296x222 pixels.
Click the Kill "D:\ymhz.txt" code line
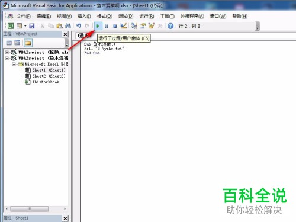[104, 49]
